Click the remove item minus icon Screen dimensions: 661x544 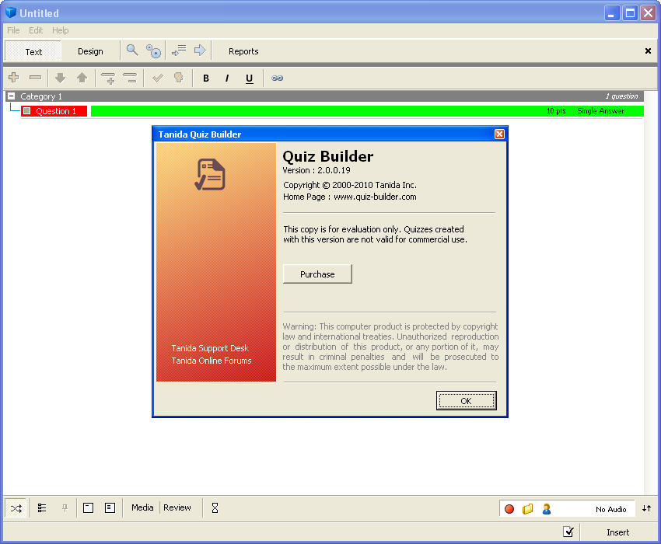[36, 78]
